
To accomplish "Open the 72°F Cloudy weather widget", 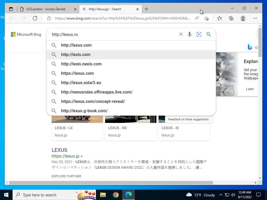I will 201,195.
